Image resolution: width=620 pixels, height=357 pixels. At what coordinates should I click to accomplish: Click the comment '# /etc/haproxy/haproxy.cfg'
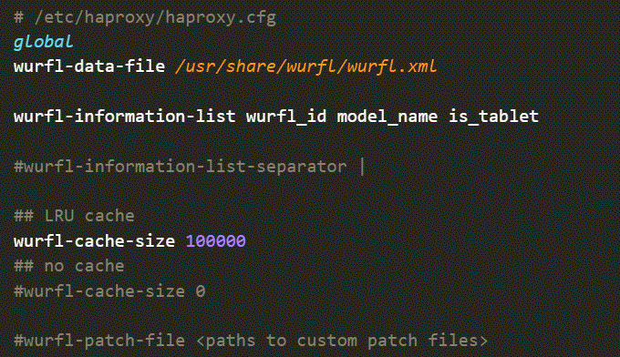click(145, 18)
